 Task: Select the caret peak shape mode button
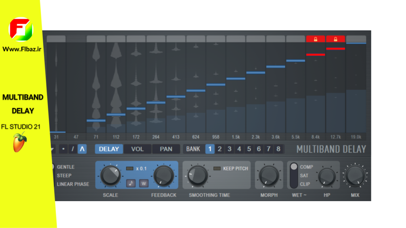(82, 149)
